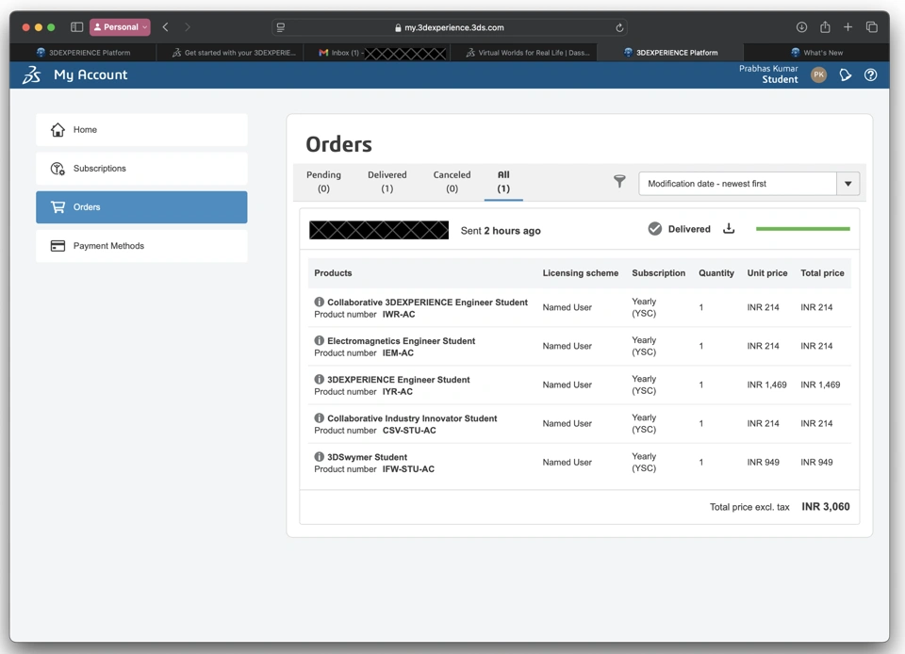Open Payment Methods page
Viewport: 905px width, 654px height.
point(141,246)
